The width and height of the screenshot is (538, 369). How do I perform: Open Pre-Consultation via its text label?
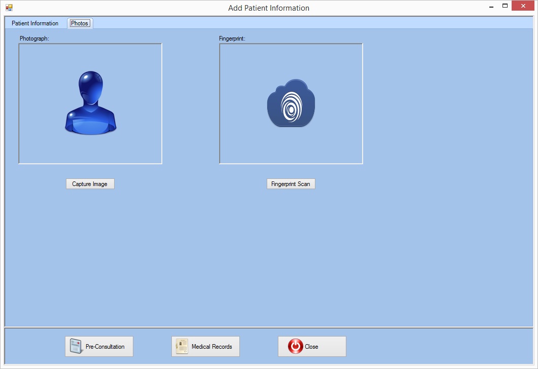tap(105, 347)
